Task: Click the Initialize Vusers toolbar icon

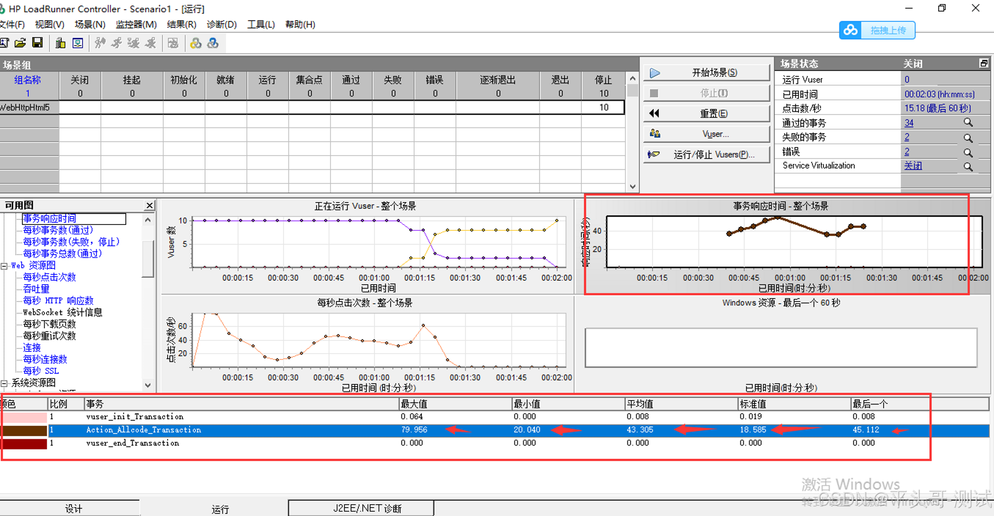Action: pos(100,43)
